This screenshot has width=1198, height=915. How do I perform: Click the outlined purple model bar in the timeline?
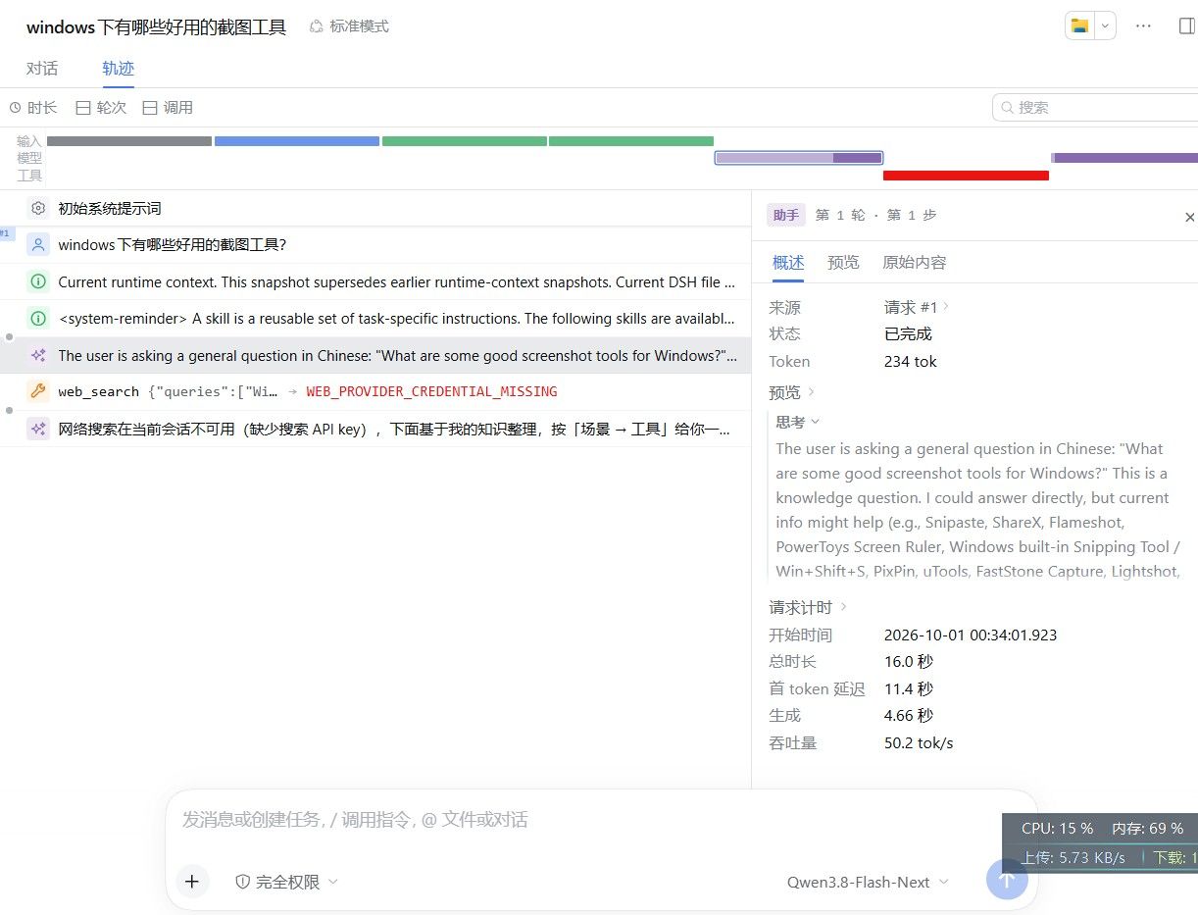click(x=799, y=158)
